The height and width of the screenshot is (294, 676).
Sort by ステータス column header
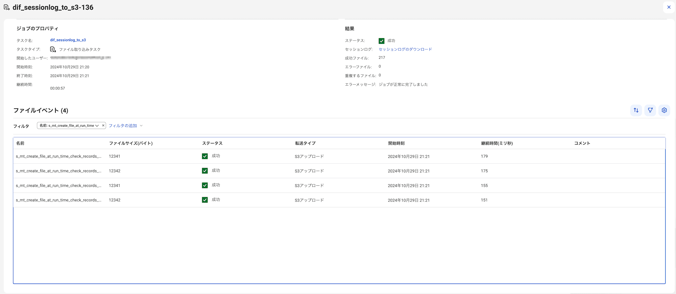coord(212,143)
